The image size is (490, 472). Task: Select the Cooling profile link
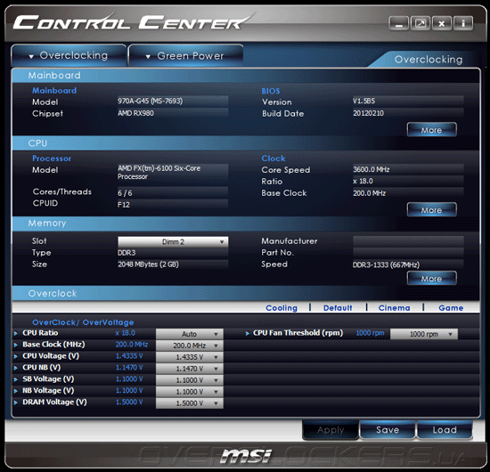coord(282,308)
